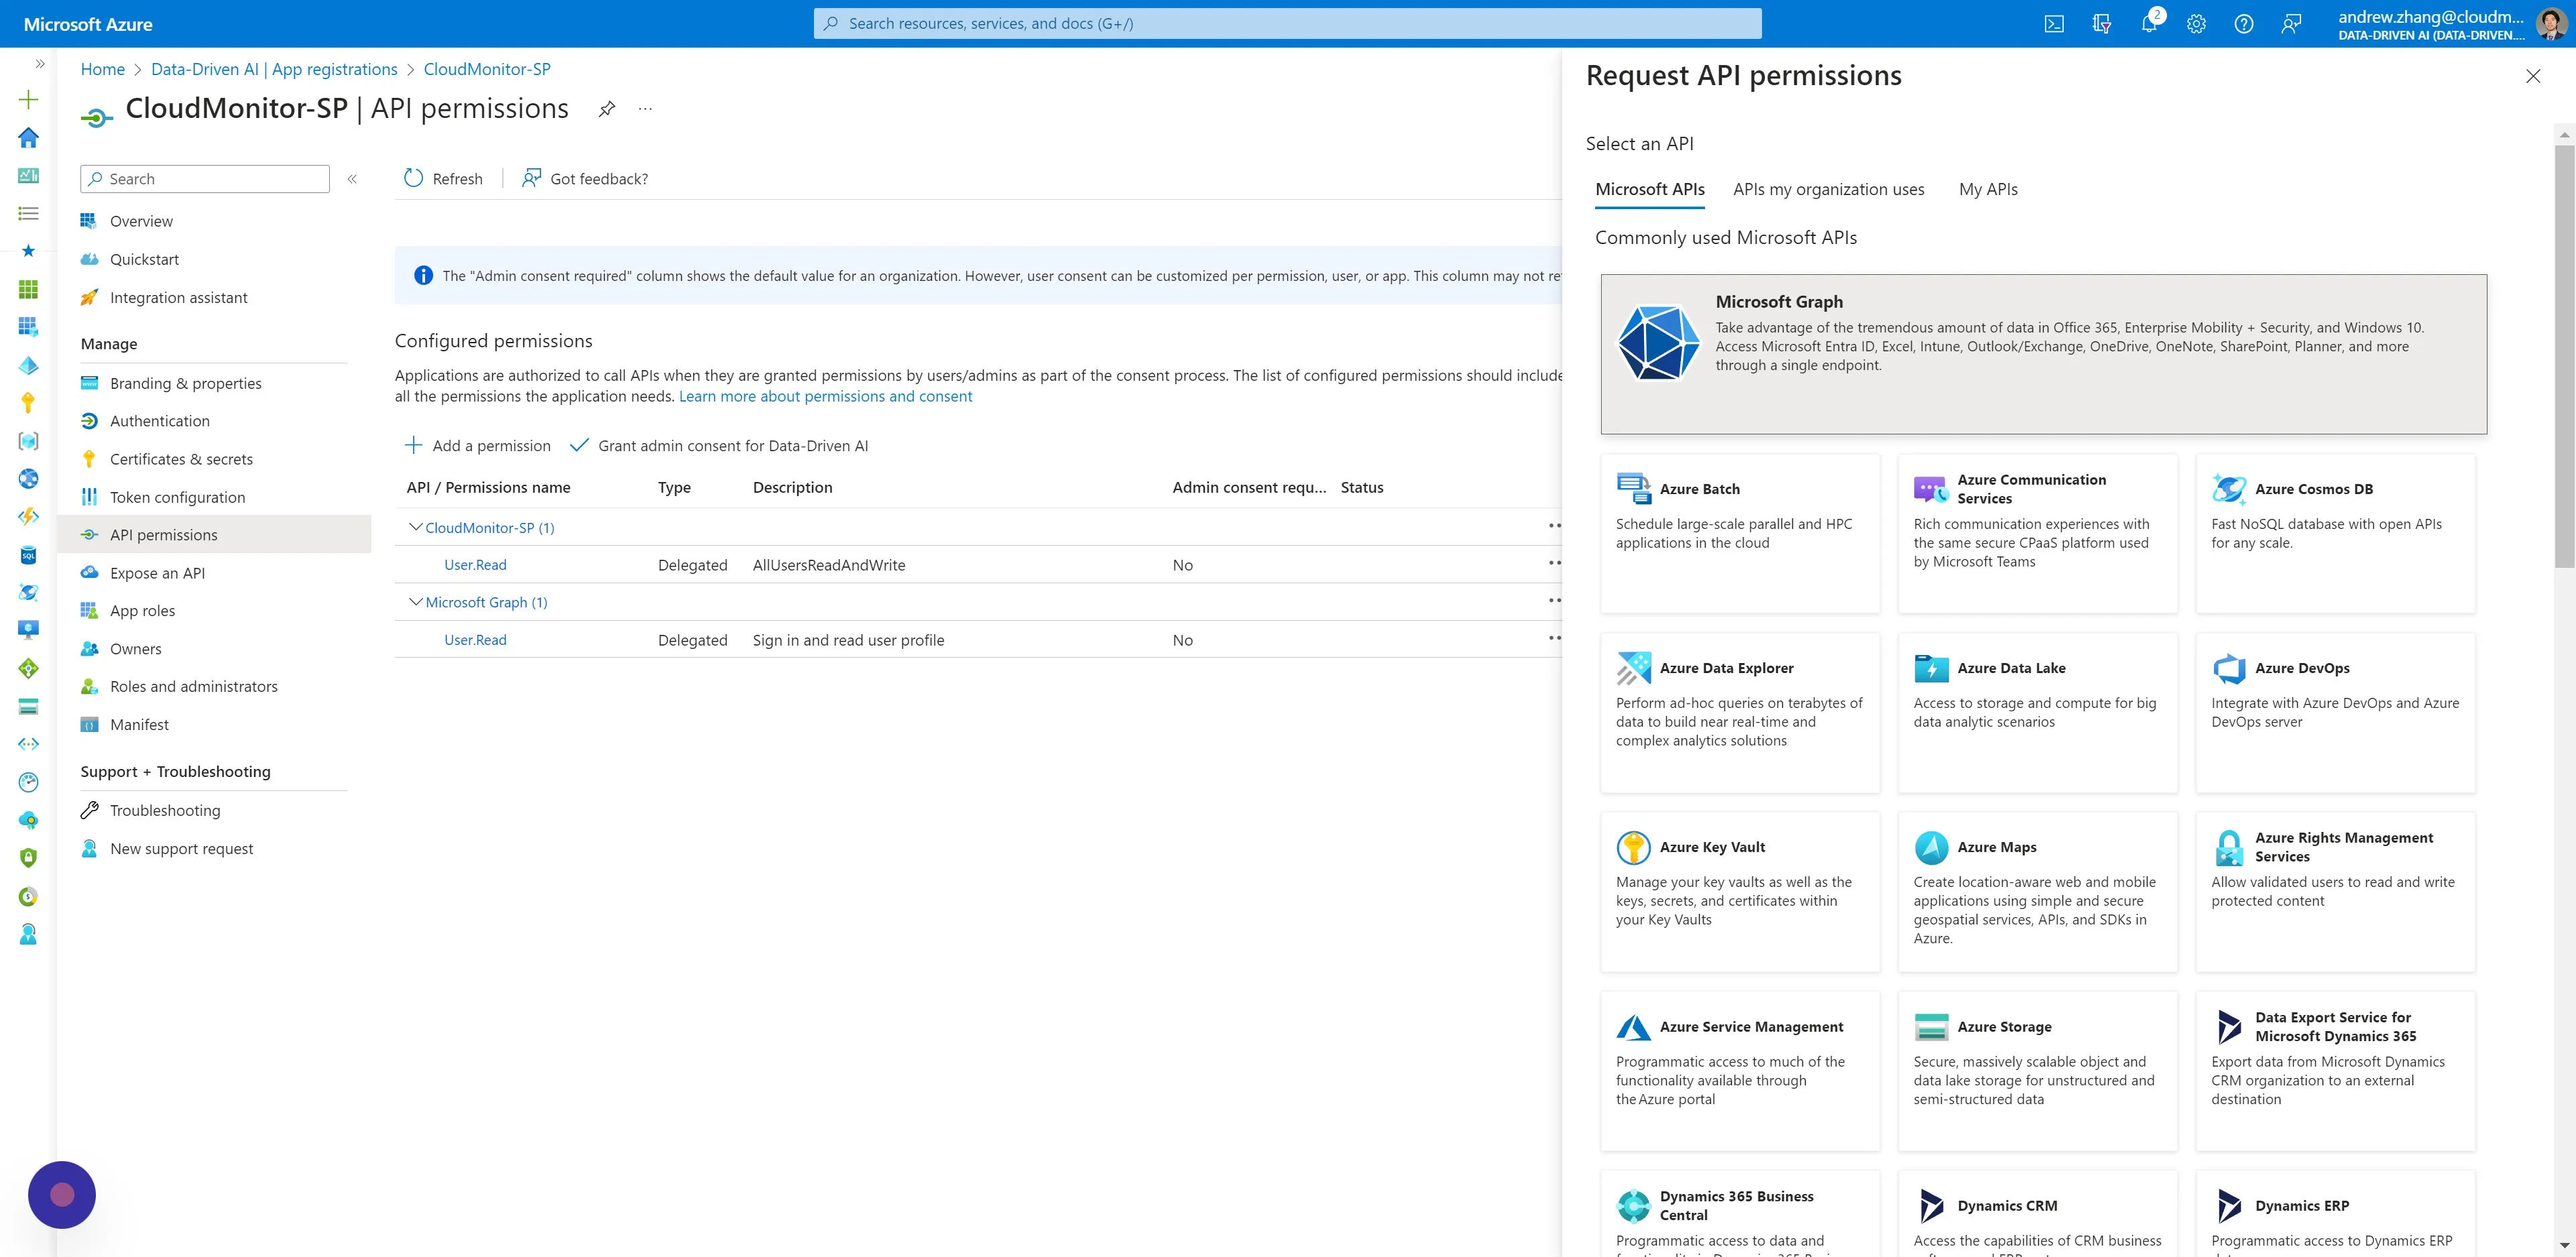Viewport: 2576px width, 1257px height.
Task: Switch to APIs my organization uses tab
Action: pos(1828,190)
